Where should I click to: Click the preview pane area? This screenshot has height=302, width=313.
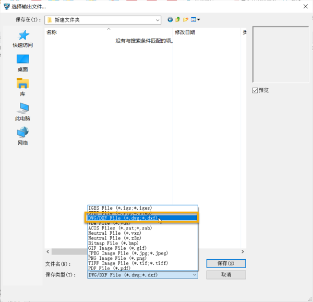pyautogui.click(x=281, y=54)
